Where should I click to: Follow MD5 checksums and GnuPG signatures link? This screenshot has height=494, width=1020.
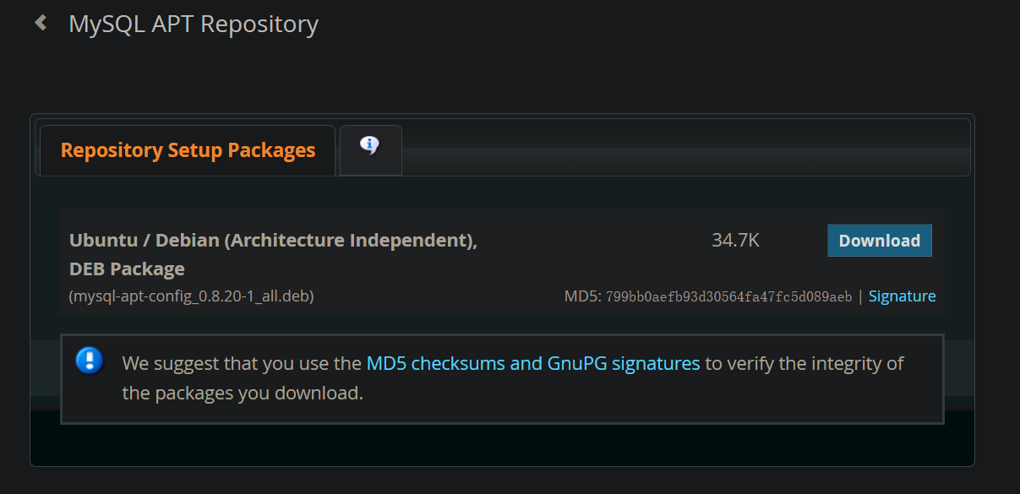point(532,364)
